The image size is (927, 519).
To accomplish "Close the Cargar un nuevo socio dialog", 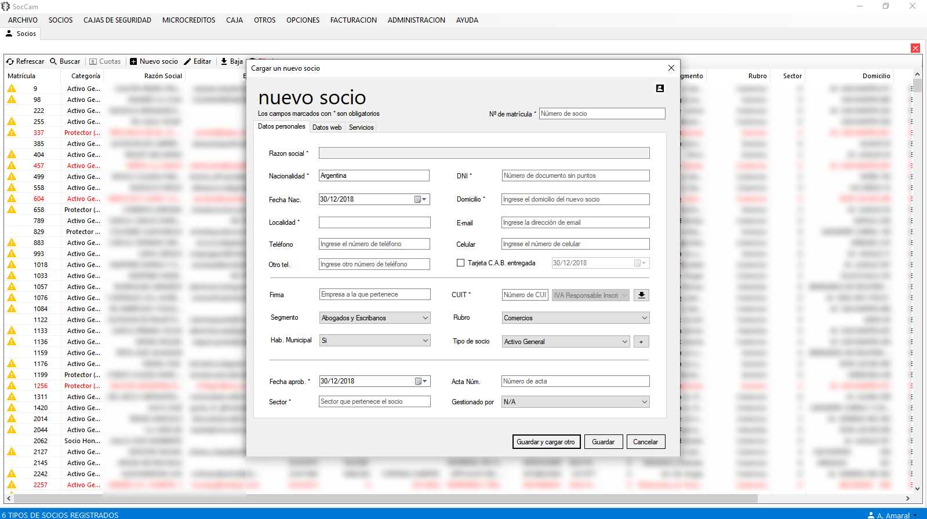I will click(x=671, y=68).
